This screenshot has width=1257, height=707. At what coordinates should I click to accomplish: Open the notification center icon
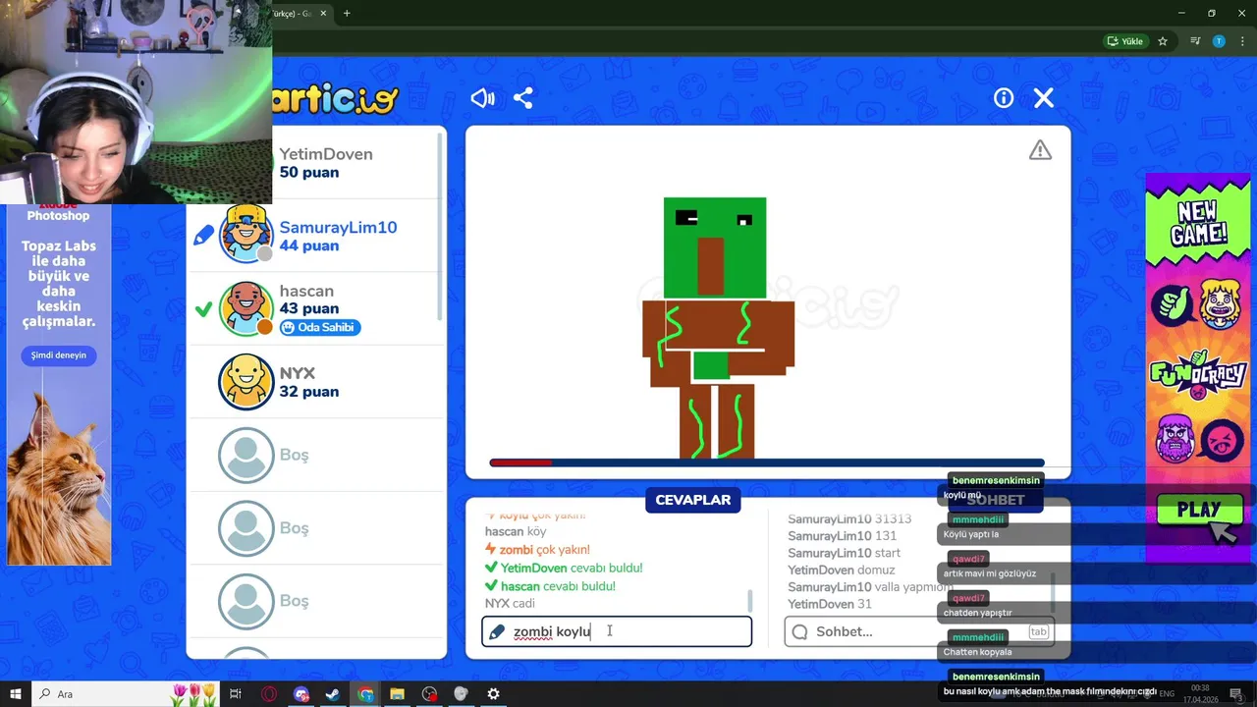point(1236,694)
